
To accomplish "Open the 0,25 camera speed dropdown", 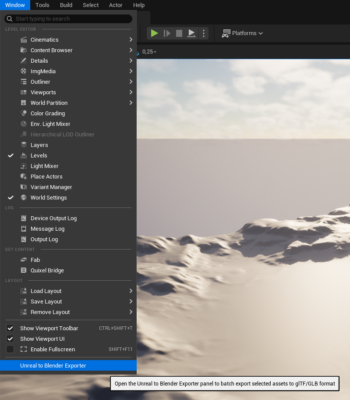I will 149,52.
